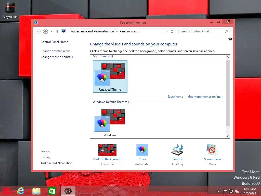Screen dimensions: 261x196
Task: Click the Screen Saver text link
Action: 212,159
